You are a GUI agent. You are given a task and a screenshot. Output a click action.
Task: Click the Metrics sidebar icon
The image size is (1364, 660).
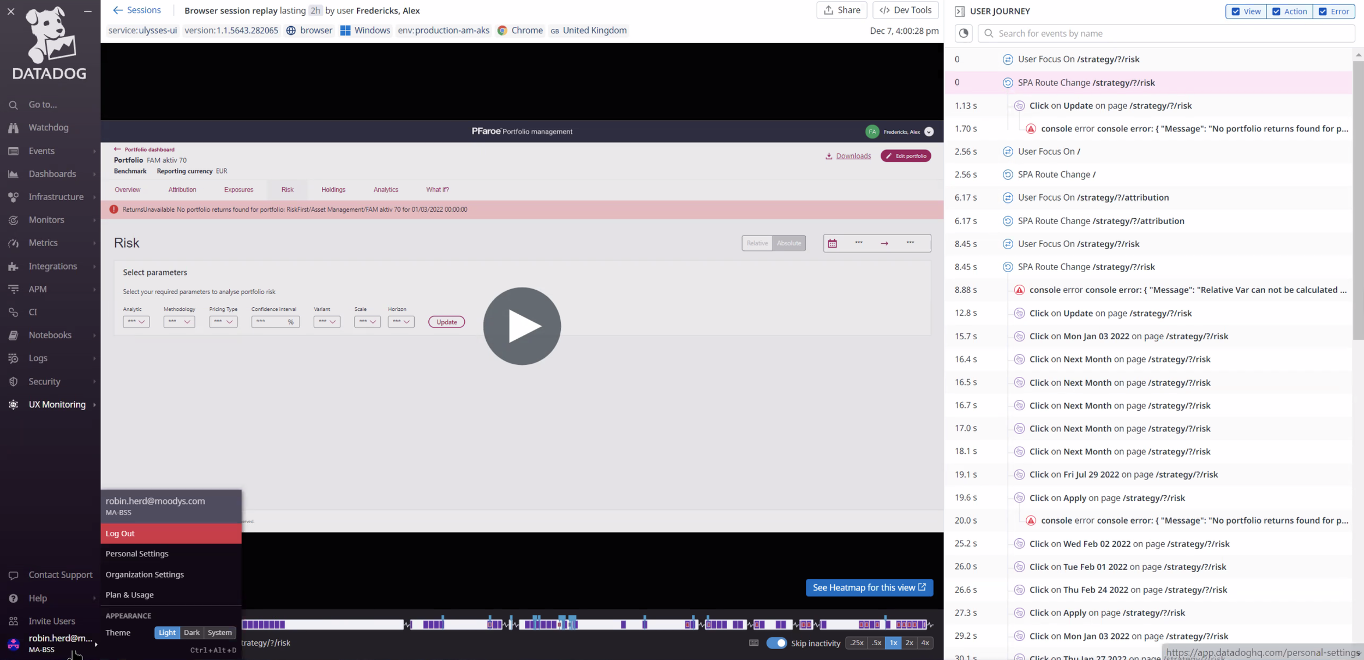pyautogui.click(x=14, y=243)
